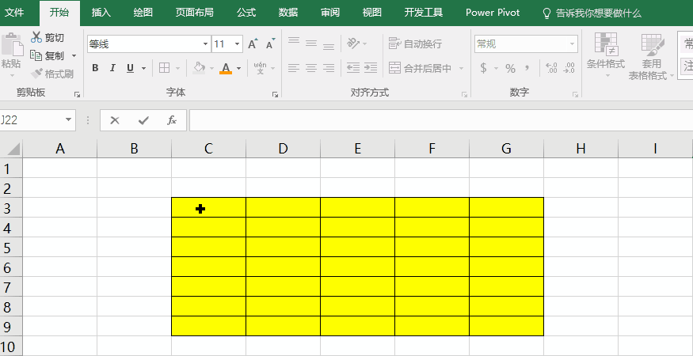
Task: Open the number format (常规) dropdown
Action: click(x=573, y=44)
